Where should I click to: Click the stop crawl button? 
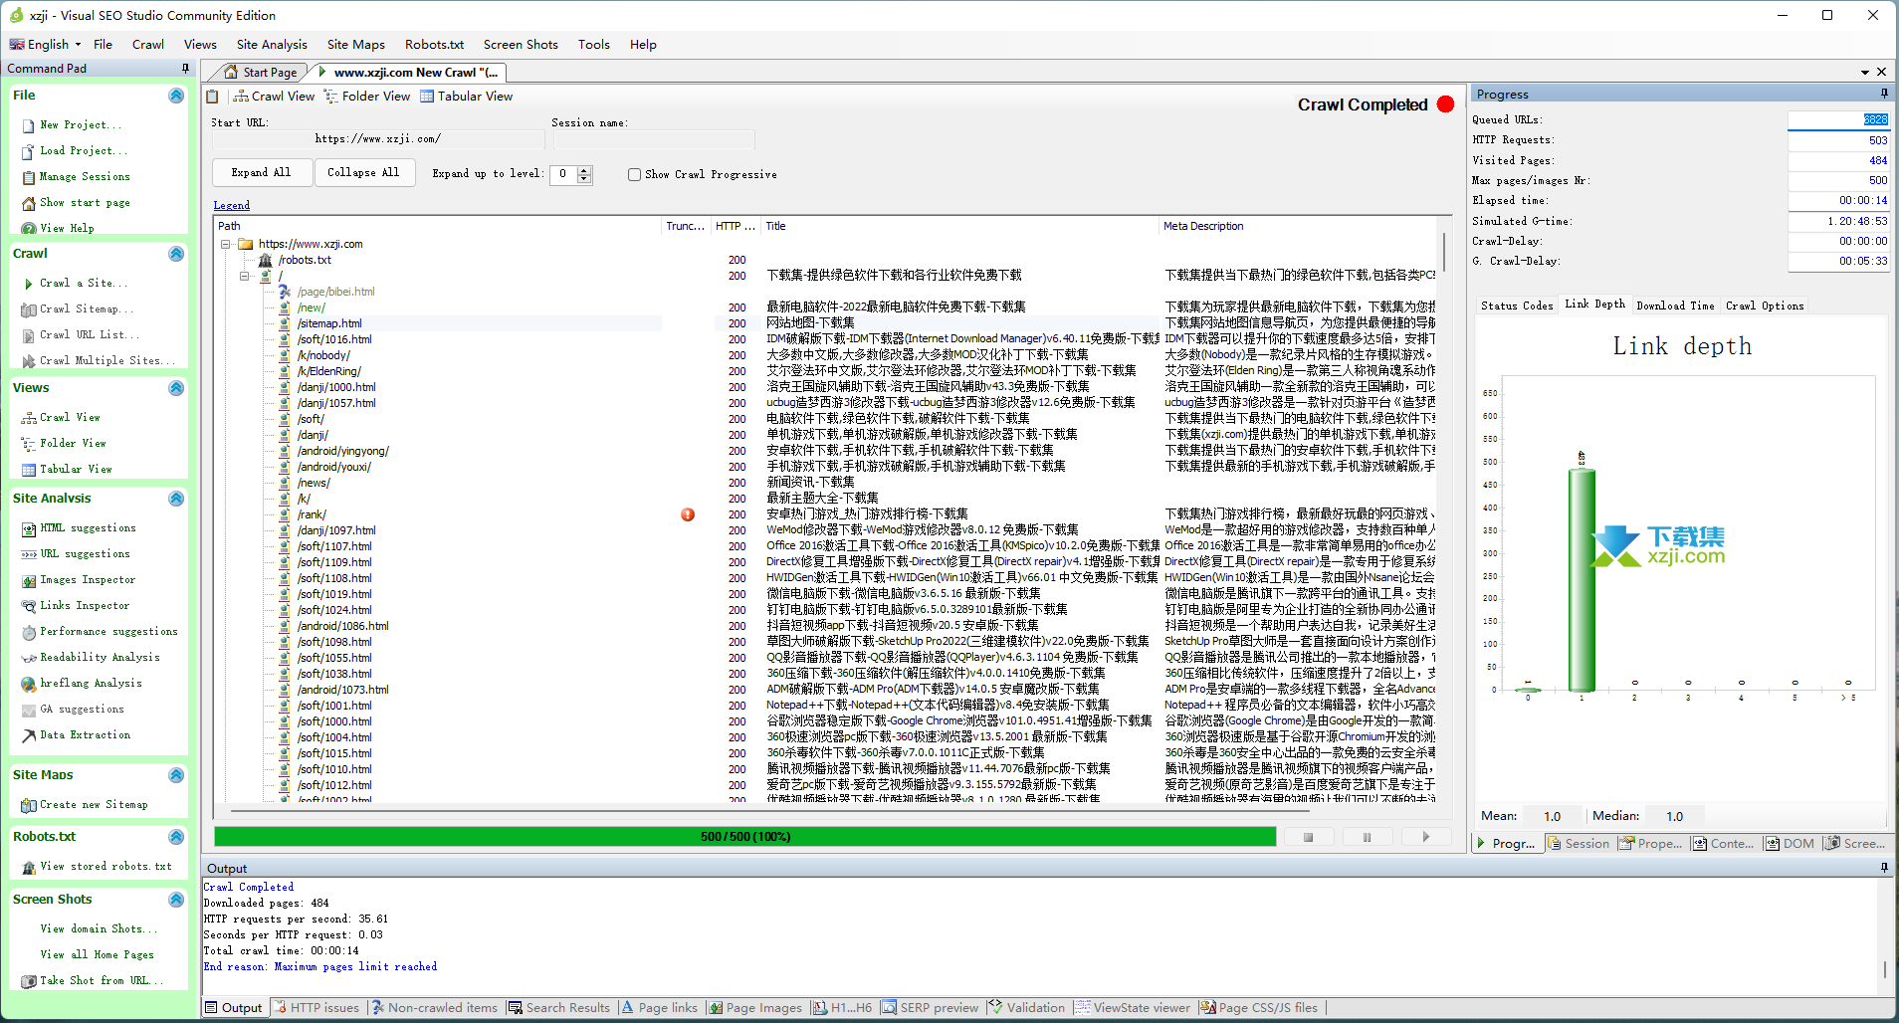1308,837
